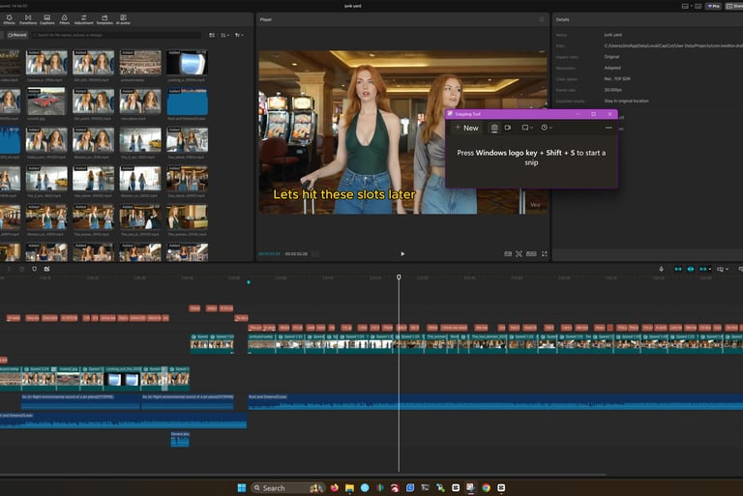Click the timeline microphone record icon
743x496 pixels.
661,269
